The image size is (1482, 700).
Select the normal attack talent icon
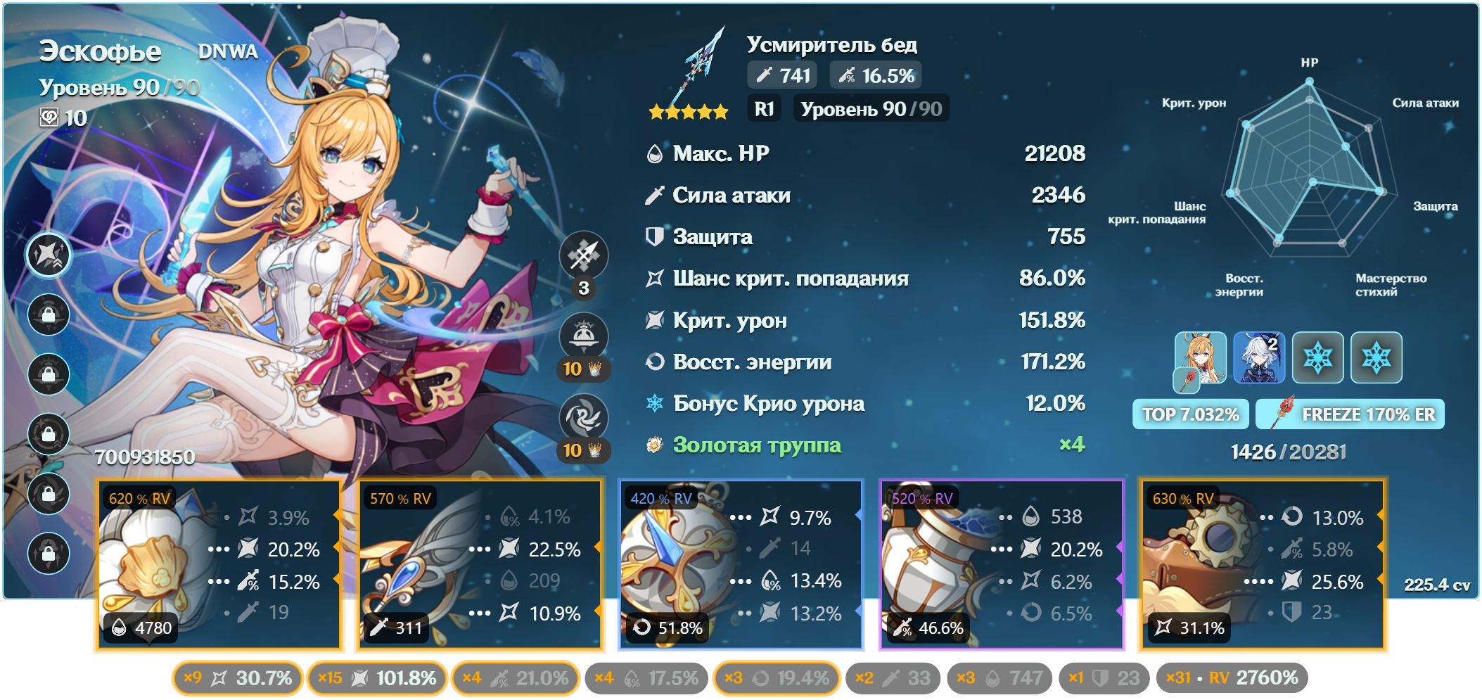(584, 255)
